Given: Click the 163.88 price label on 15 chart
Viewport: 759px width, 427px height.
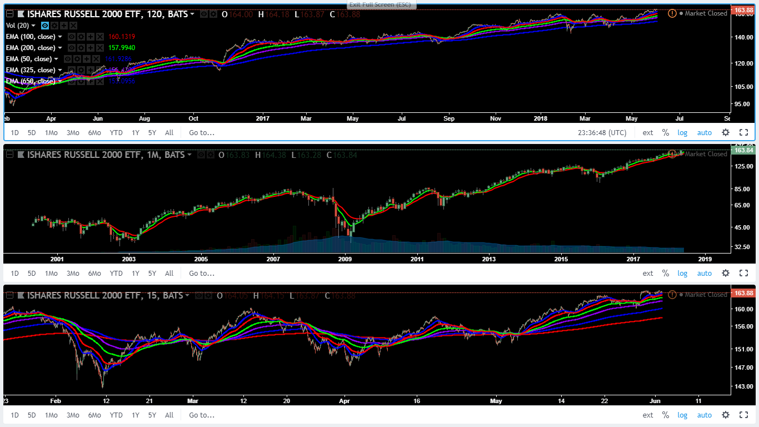Looking at the screenshot, I should (x=743, y=292).
